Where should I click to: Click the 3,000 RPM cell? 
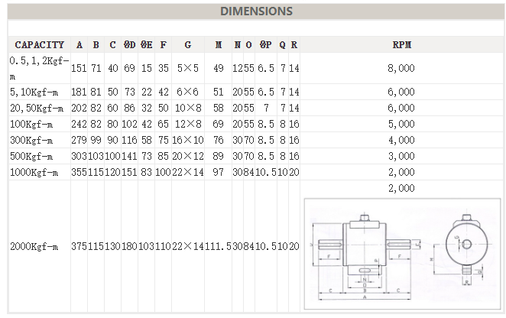402,156
